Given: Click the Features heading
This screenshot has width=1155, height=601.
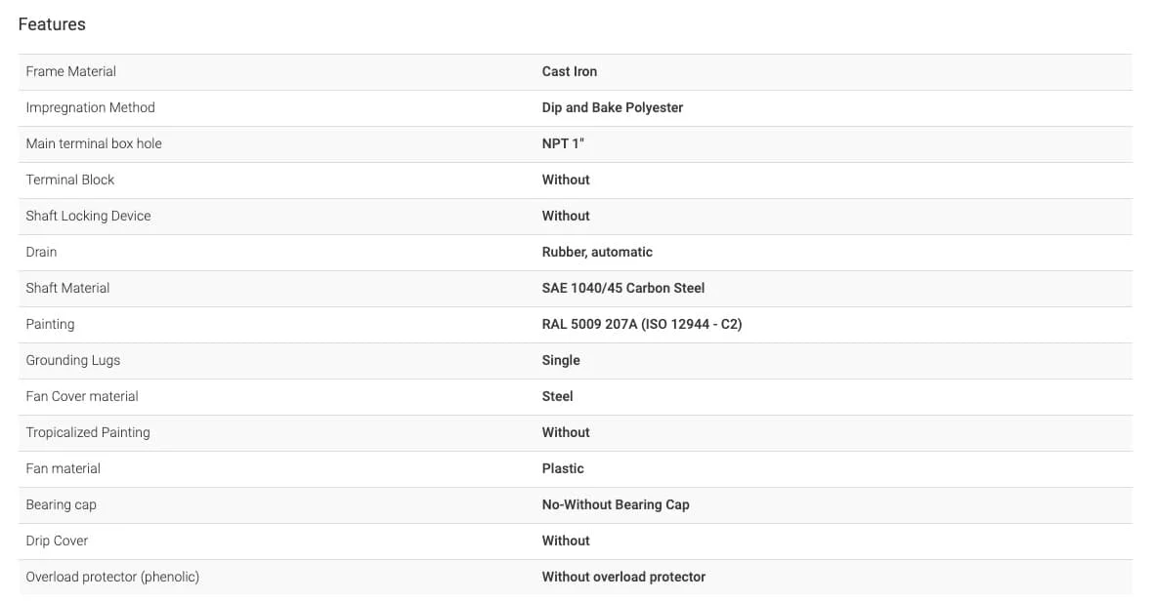Looking at the screenshot, I should tap(52, 24).
